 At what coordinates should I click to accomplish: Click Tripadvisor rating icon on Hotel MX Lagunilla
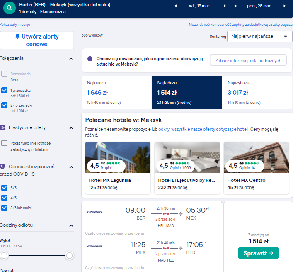pos(103,163)
